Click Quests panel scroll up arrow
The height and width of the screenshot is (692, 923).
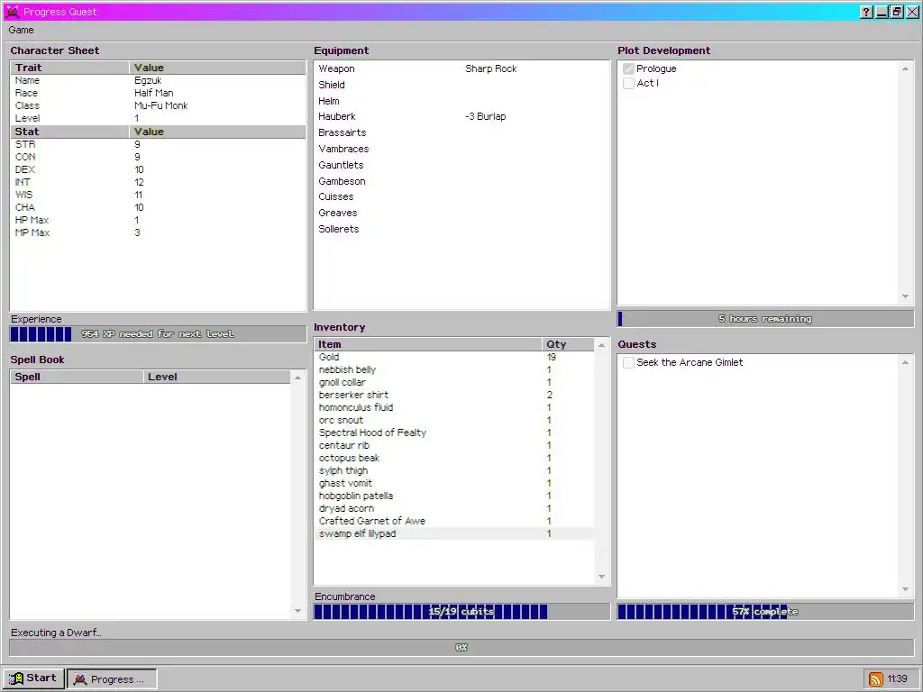click(905, 362)
